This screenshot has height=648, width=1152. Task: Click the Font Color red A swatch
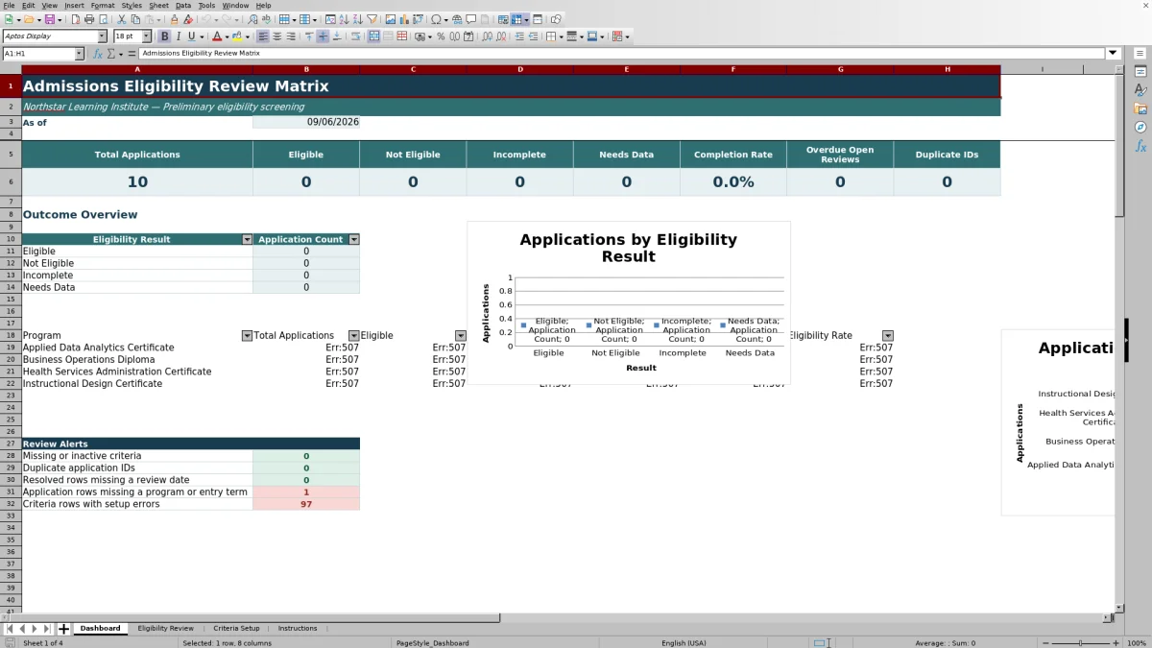pyautogui.click(x=217, y=36)
